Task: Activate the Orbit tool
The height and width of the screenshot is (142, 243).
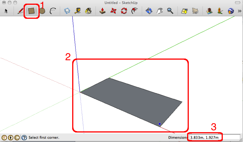Action: (149, 11)
